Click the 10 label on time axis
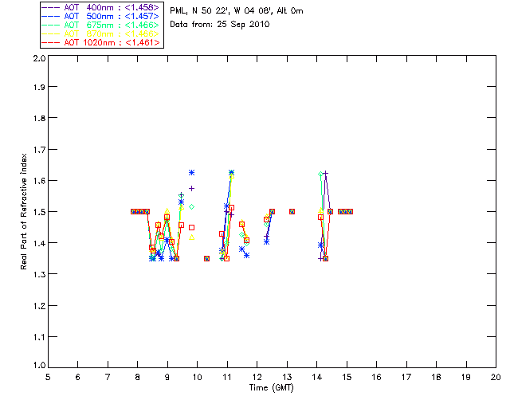510x408 pixels. pos(197,378)
